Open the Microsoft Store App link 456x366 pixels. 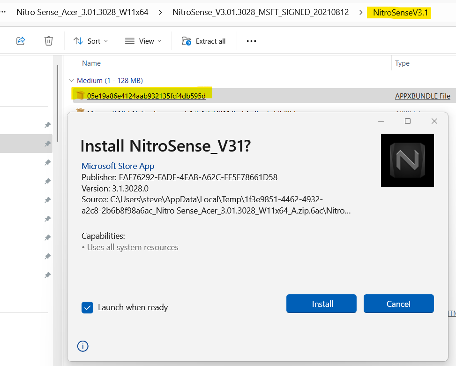(x=118, y=166)
